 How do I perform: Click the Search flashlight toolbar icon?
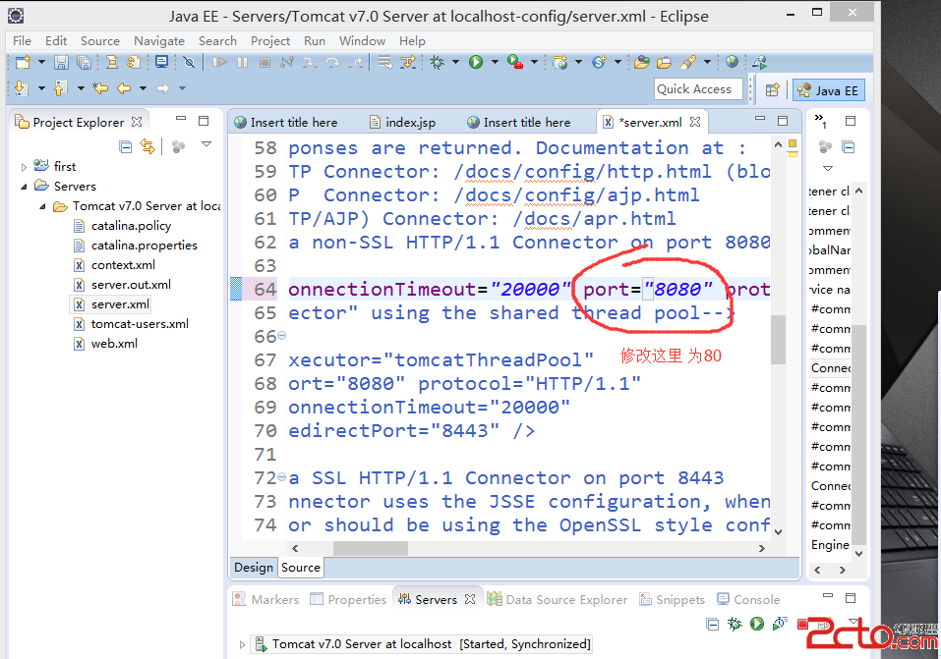(x=688, y=62)
